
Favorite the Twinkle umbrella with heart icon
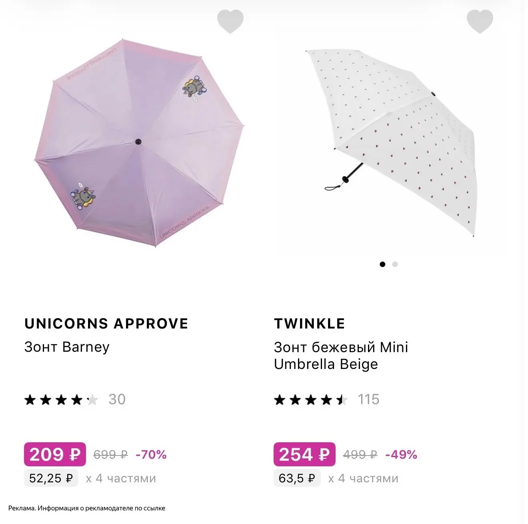click(480, 22)
